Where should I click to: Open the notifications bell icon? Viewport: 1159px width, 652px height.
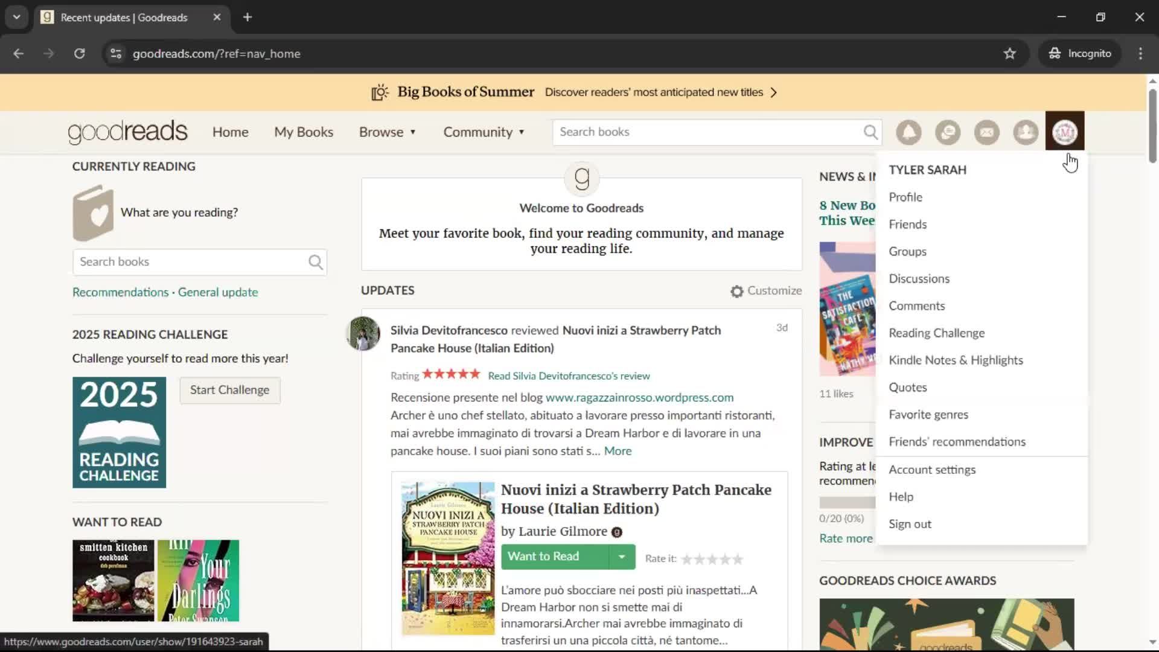click(x=908, y=132)
